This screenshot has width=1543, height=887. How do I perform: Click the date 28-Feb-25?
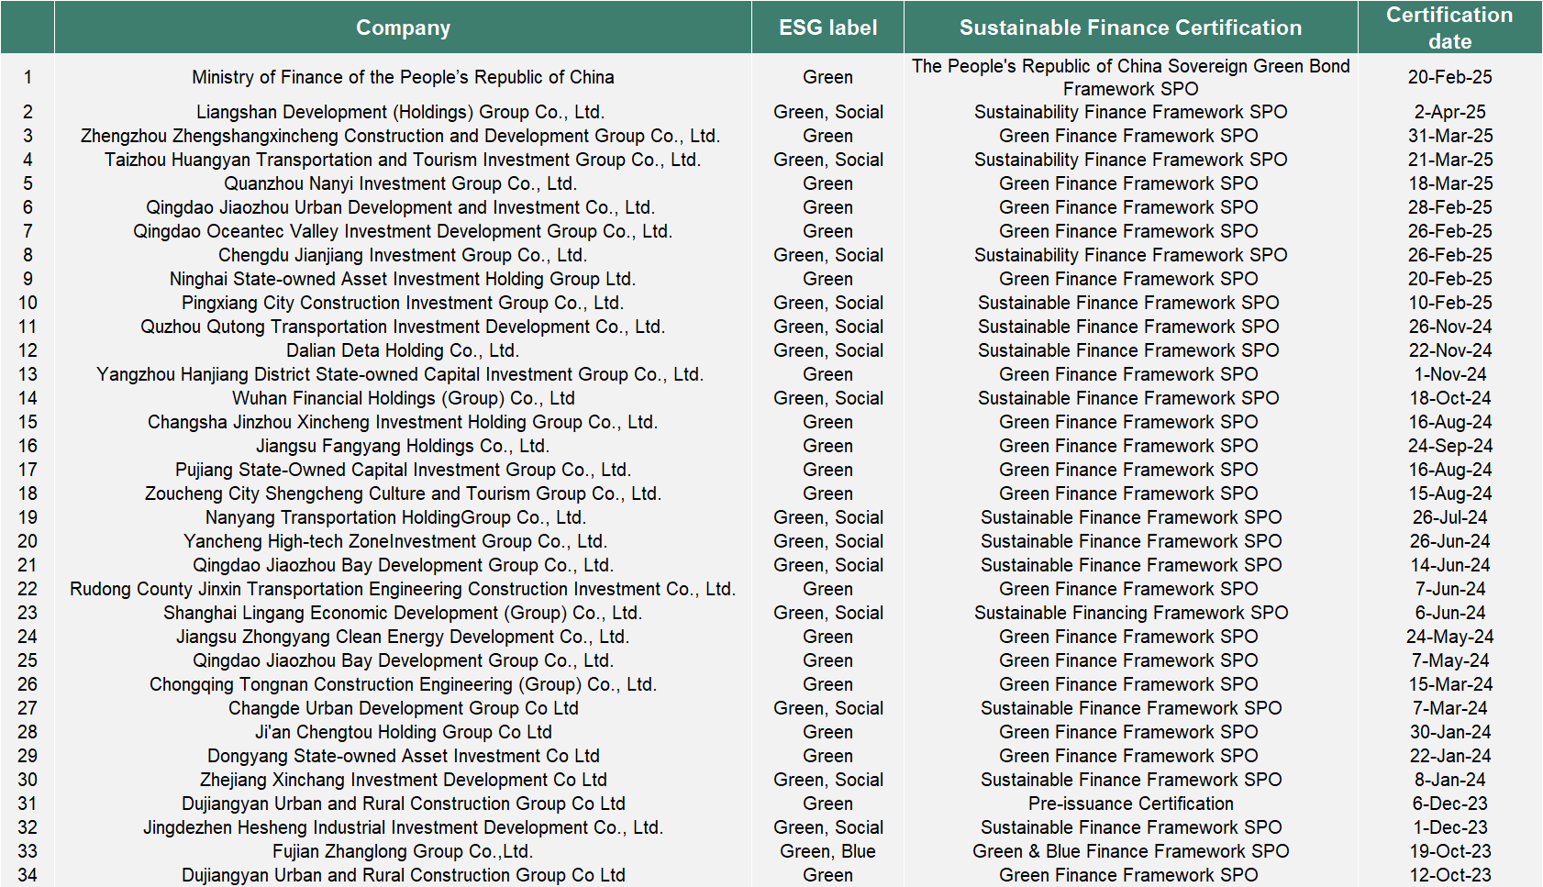(1449, 207)
